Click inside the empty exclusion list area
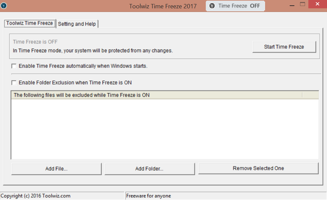The image size is (327, 200). pyautogui.click(x=165, y=129)
